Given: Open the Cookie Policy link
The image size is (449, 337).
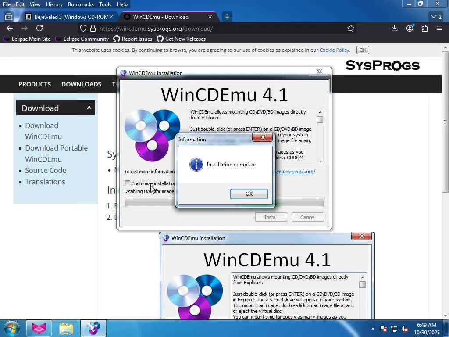Looking at the screenshot, I should [334, 50].
